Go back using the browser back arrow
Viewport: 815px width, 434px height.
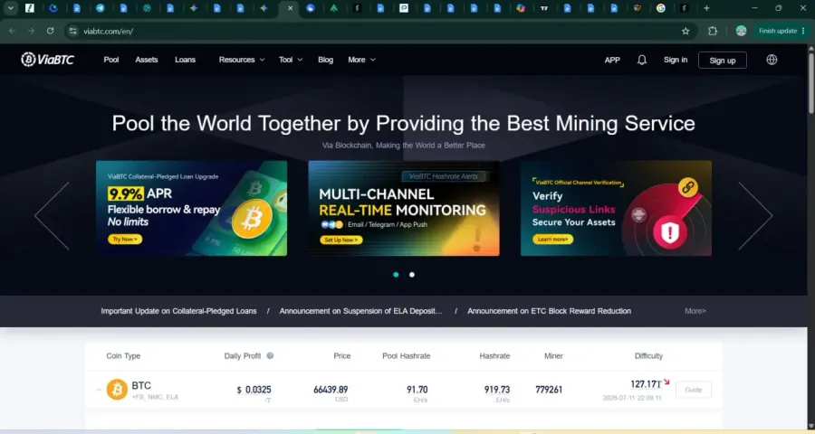tap(12, 31)
